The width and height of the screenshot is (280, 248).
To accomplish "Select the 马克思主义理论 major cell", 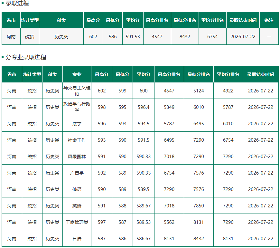I will coord(77,91).
